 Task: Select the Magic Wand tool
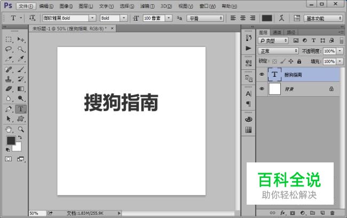(x=21, y=49)
